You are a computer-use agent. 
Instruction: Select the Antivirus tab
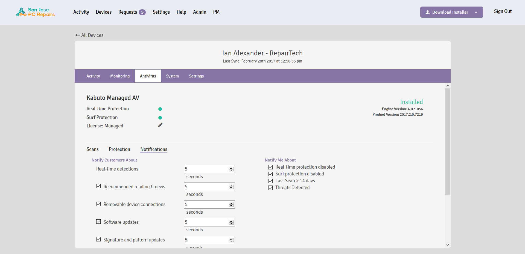(x=148, y=76)
